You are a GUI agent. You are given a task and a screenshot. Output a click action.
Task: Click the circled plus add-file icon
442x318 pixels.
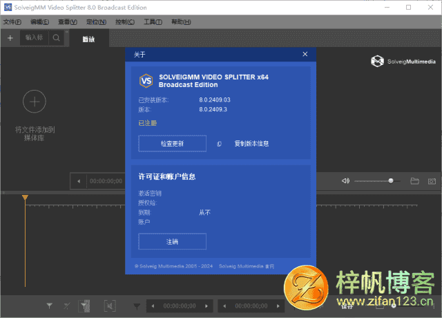pos(35,102)
